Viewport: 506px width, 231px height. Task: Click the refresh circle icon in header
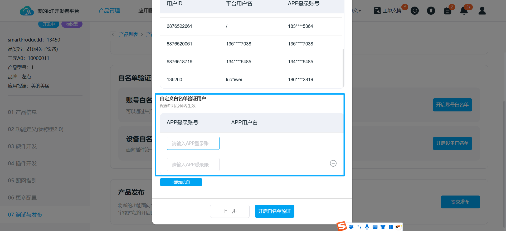(415, 11)
